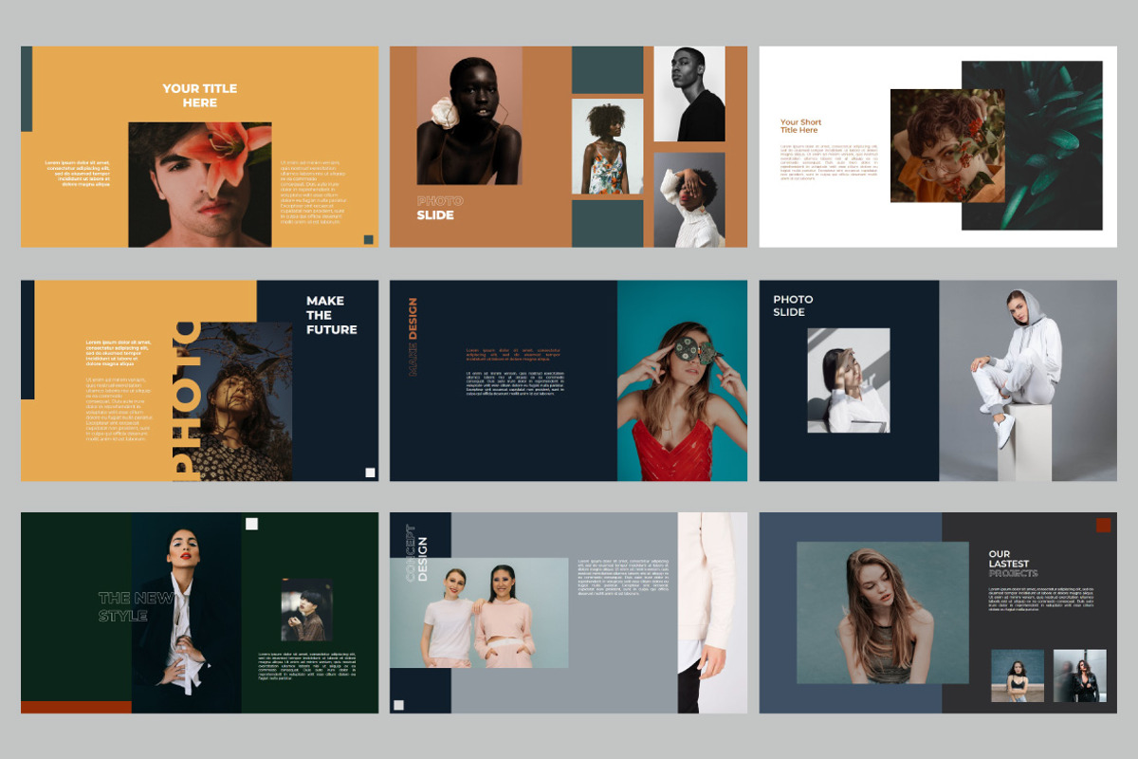The width and height of the screenshot is (1138, 759).
Task: Click the photo of woman in floral dress
Action: (607, 146)
